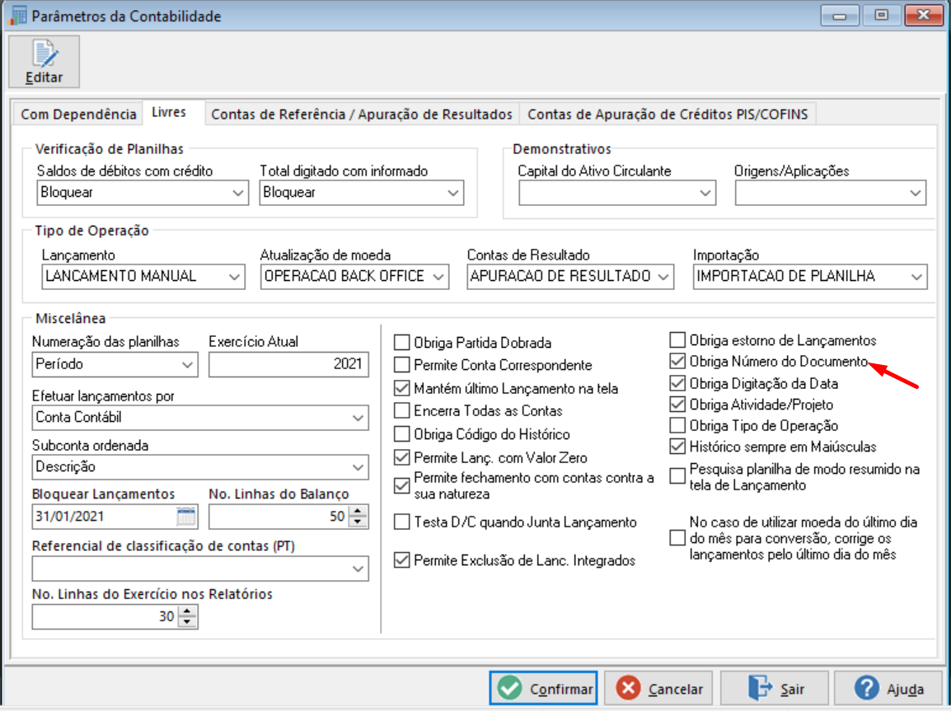Close the Parâmetros da Contabilidade window
The height and width of the screenshot is (711, 951).
coord(923,15)
